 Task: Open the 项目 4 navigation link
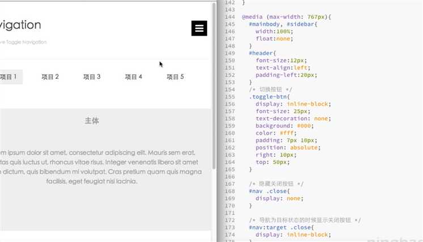click(x=134, y=77)
